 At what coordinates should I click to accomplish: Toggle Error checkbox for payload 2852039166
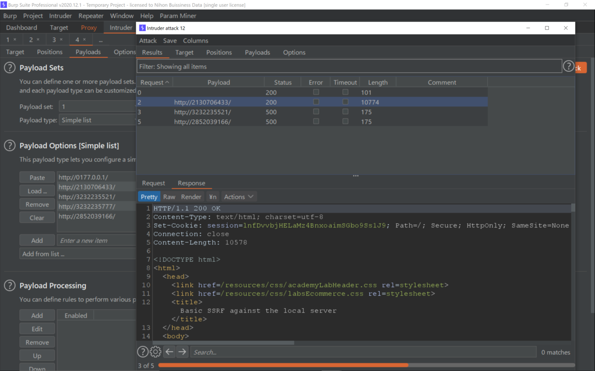click(x=316, y=121)
